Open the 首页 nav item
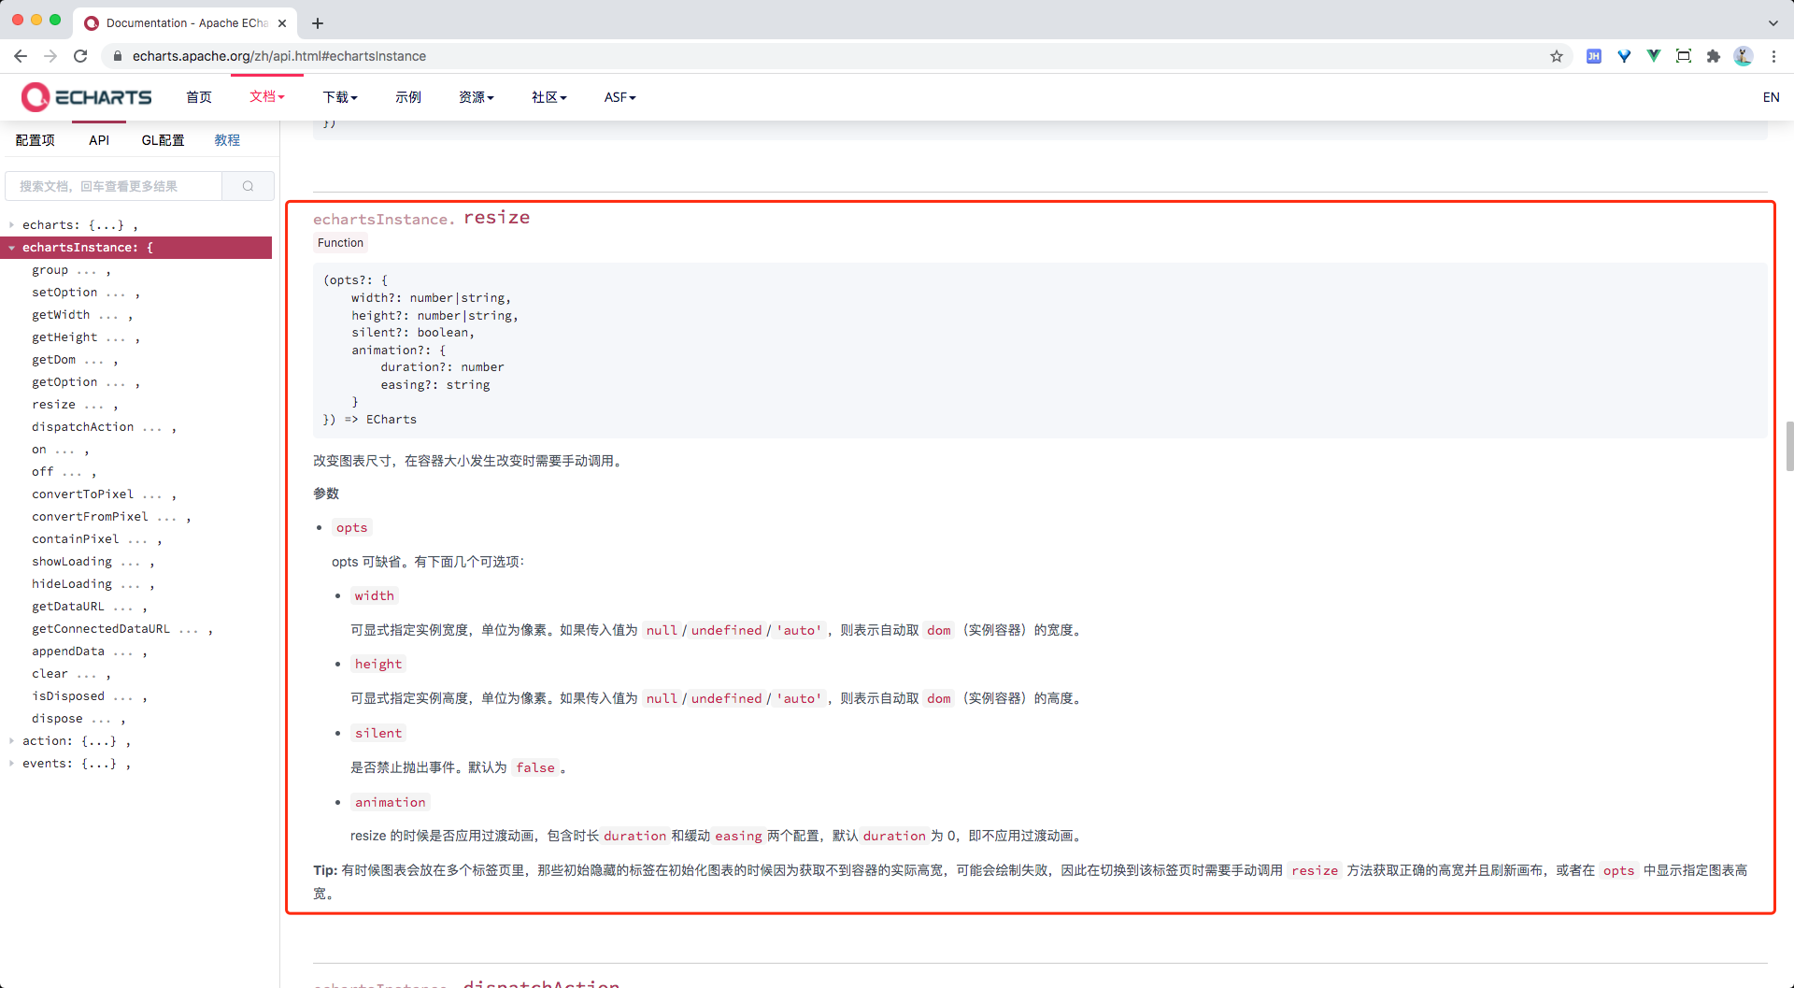The height and width of the screenshot is (988, 1794). (199, 97)
